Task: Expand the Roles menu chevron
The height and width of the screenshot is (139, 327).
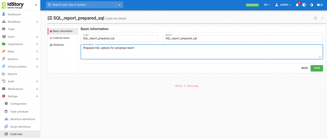Action: pos(37,52)
